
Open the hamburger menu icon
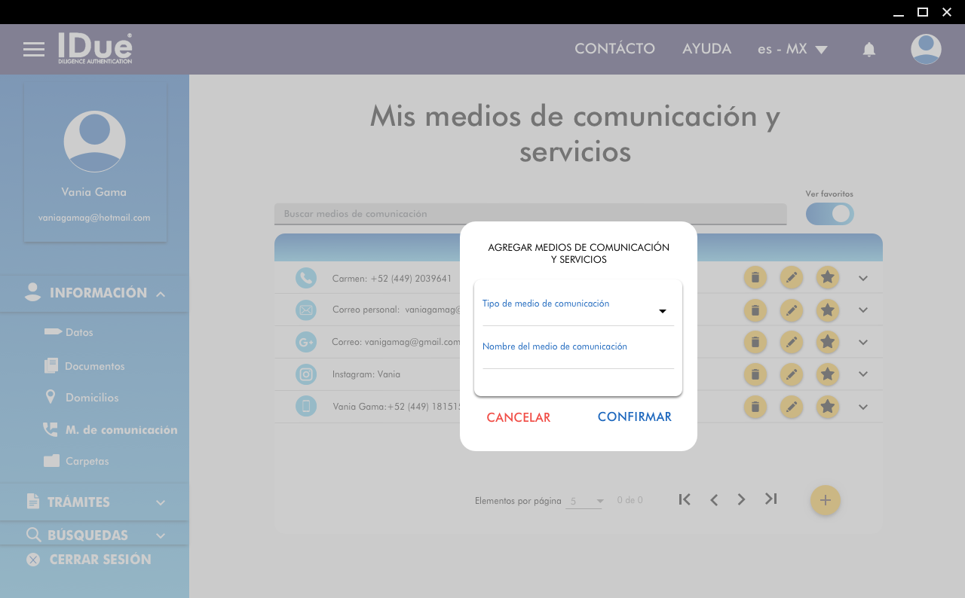pyautogui.click(x=34, y=50)
